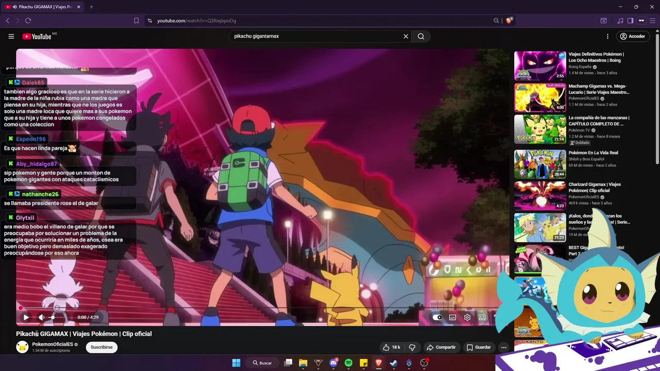This screenshot has height=371, width=660.
Task: Close the Pikachu GIGAMAX tab
Action: (78, 7)
